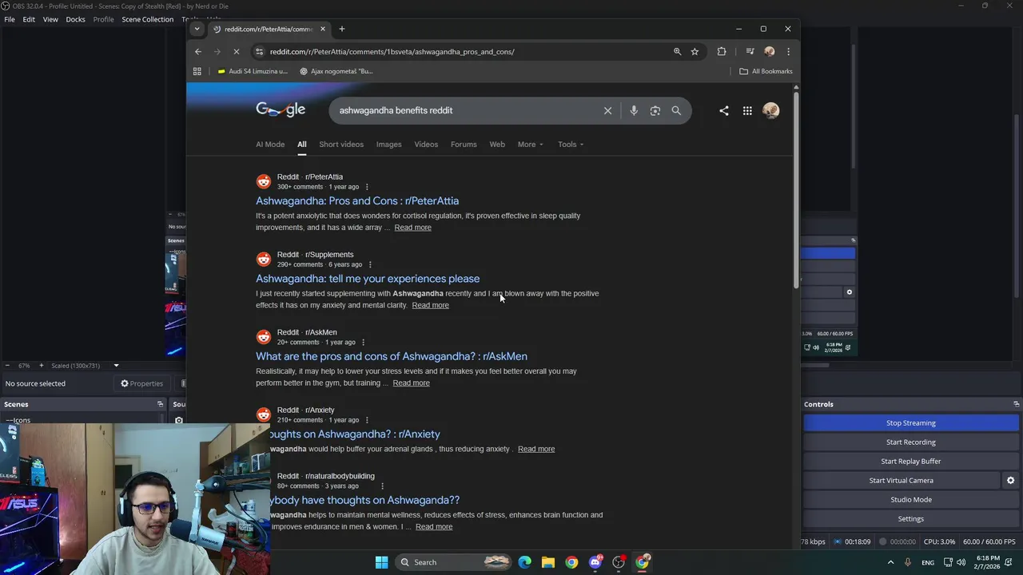The image size is (1023, 575).
Task: Expand the More search filters dropdown
Action: (x=530, y=145)
